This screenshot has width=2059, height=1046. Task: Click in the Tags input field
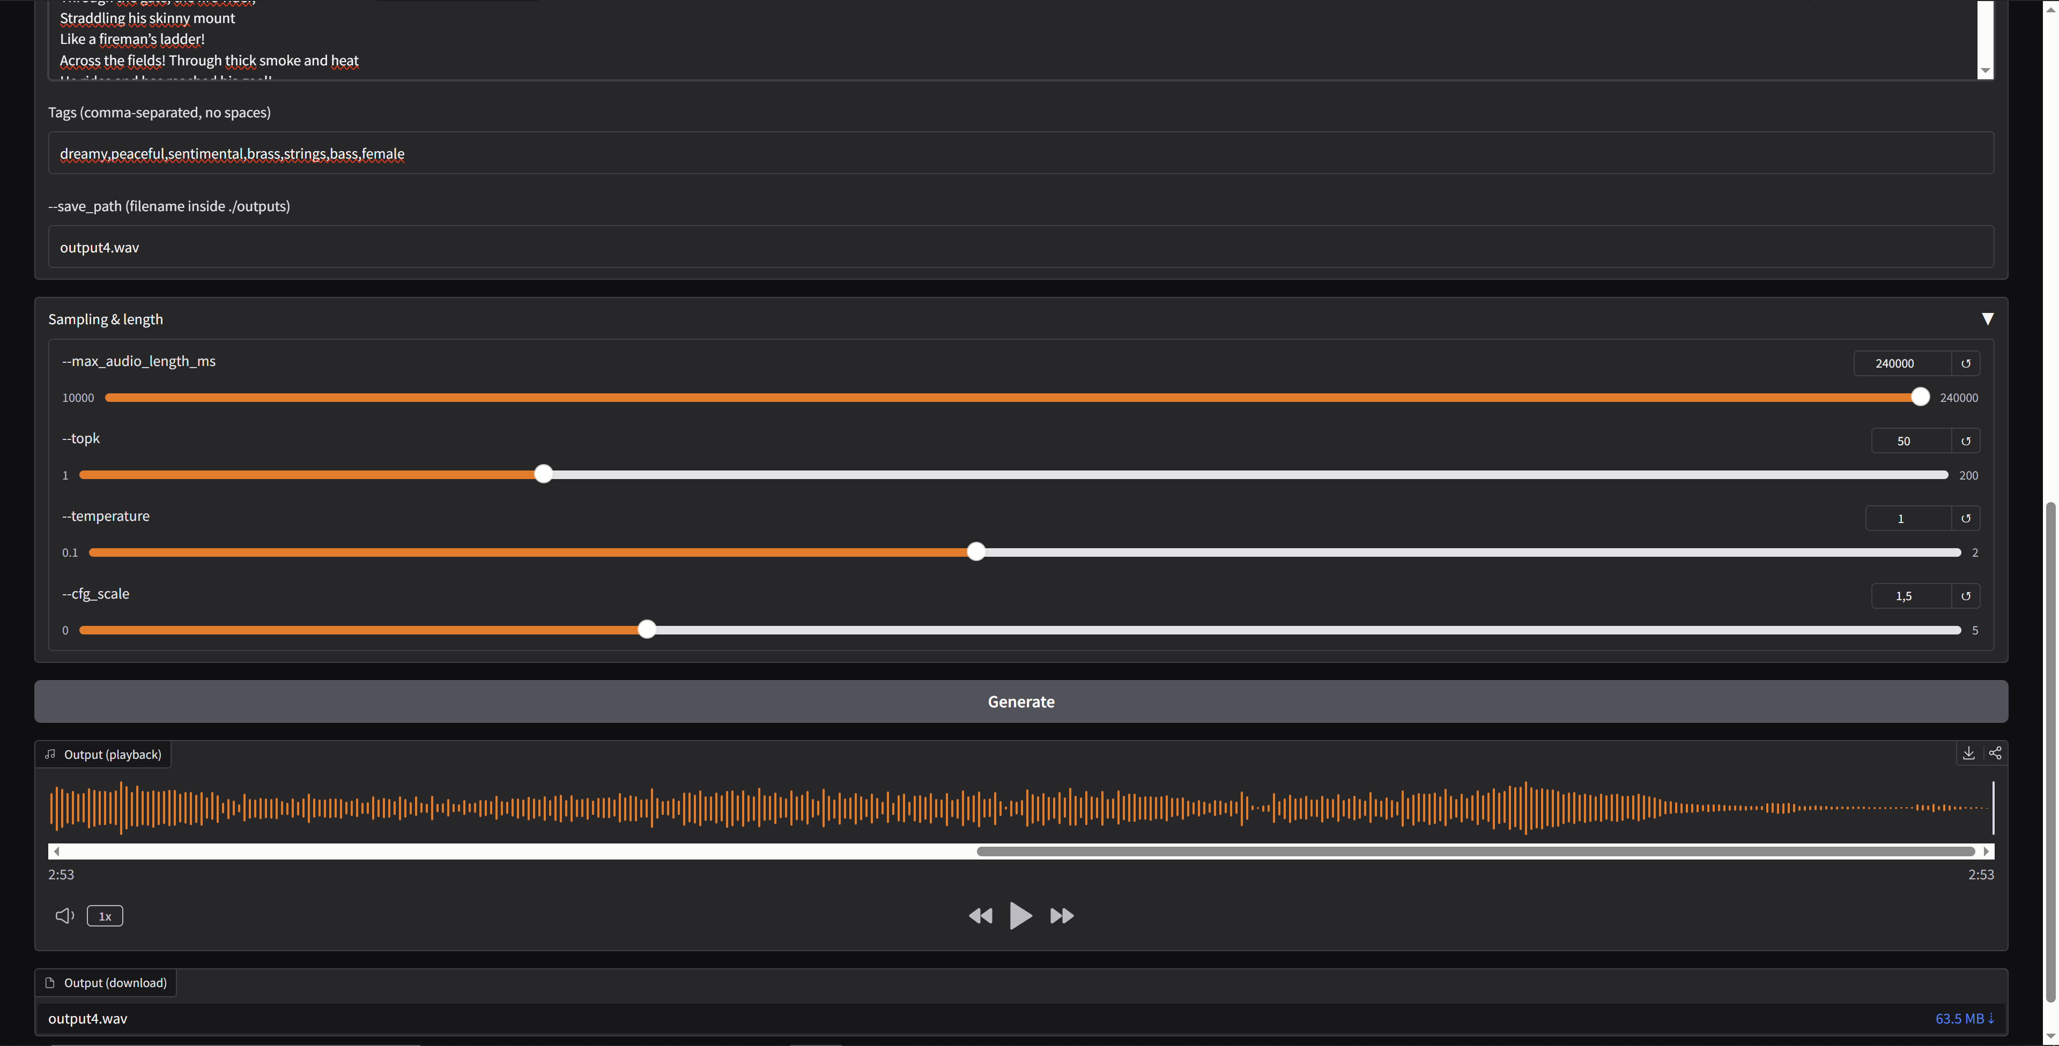[x=1021, y=153]
